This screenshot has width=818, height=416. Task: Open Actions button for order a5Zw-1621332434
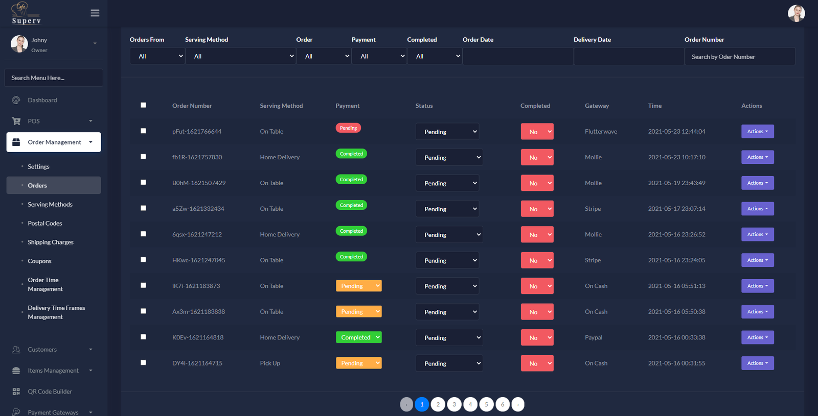tap(757, 209)
